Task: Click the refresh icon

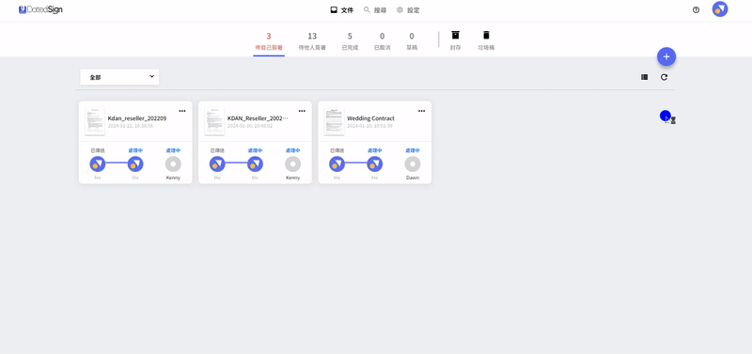Action: coord(664,77)
